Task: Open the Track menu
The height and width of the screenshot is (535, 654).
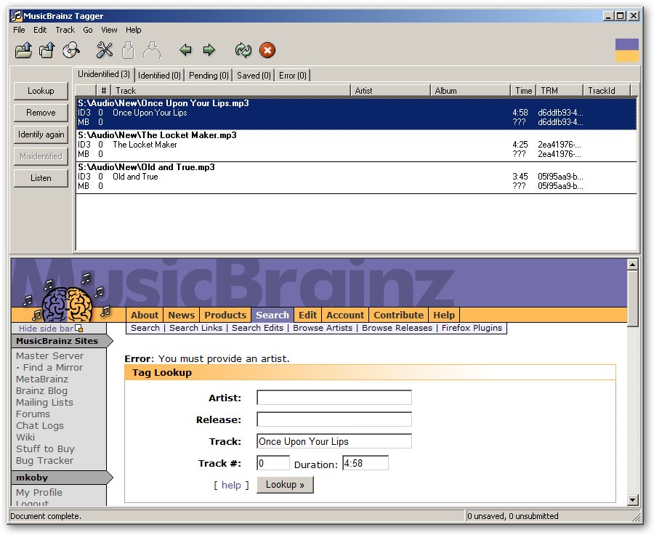Action: tap(65, 30)
